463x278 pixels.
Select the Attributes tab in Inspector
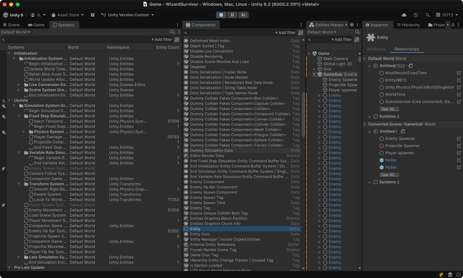(376, 49)
